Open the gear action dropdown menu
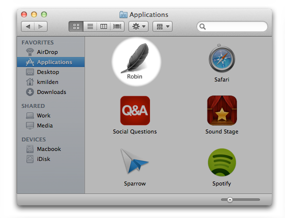Image resolution: width=285 pixels, height=218 pixels. 138,26
